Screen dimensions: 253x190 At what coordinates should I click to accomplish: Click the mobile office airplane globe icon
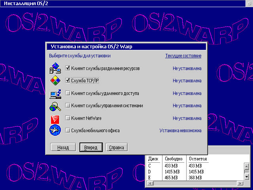[x=55, y=130]
